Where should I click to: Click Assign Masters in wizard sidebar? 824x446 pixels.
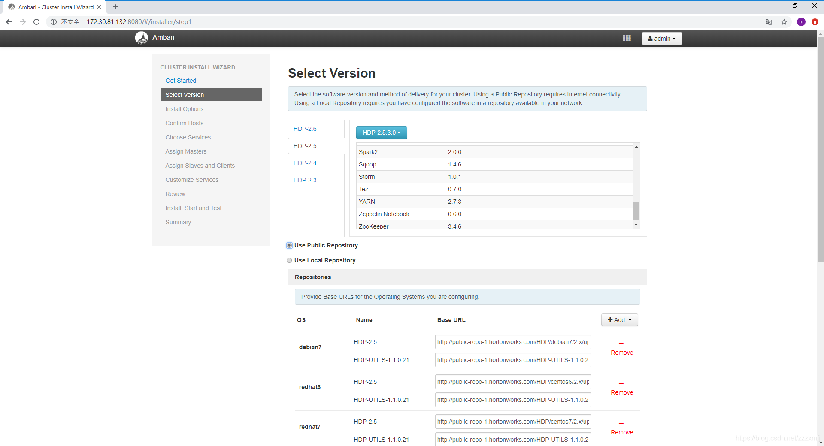click(186, 151)
